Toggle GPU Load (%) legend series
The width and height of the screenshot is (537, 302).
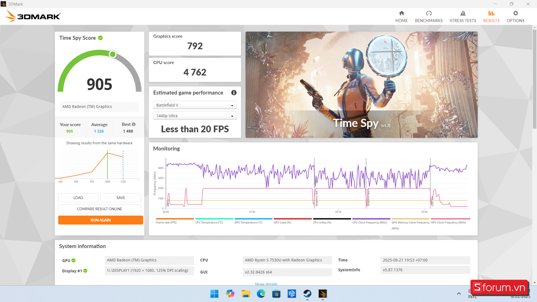293,221
